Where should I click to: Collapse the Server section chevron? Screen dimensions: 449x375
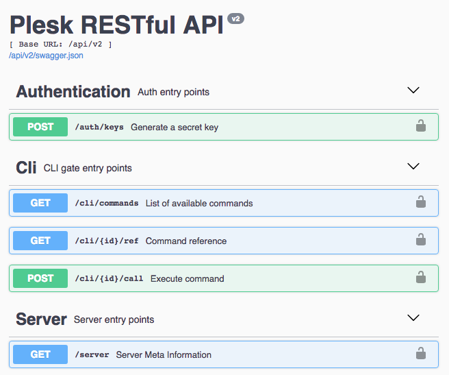tap(413, 317)
